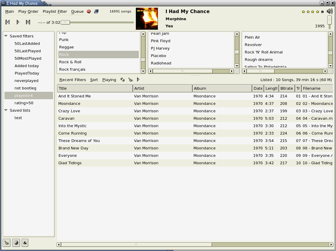Sort songs by the Date column header
This screenshot has height=251, width=336.
258,89
